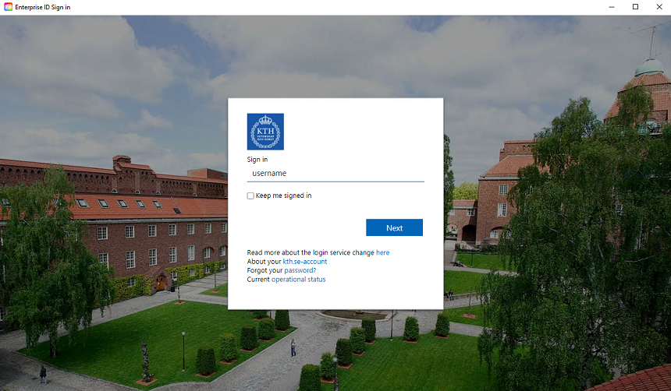Maximize the Enterprise ID Sign in window
Viewport: 671px width, 391px height.
tap(635, 7)
